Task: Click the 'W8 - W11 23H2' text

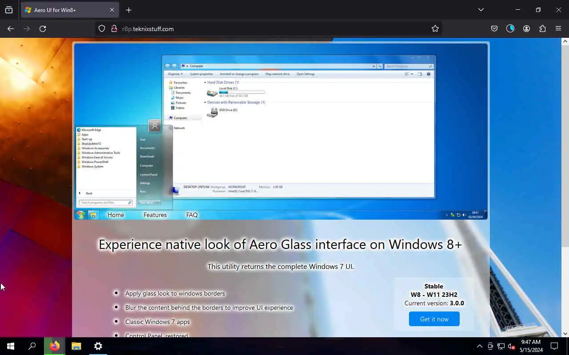Action: click(434, 295)
